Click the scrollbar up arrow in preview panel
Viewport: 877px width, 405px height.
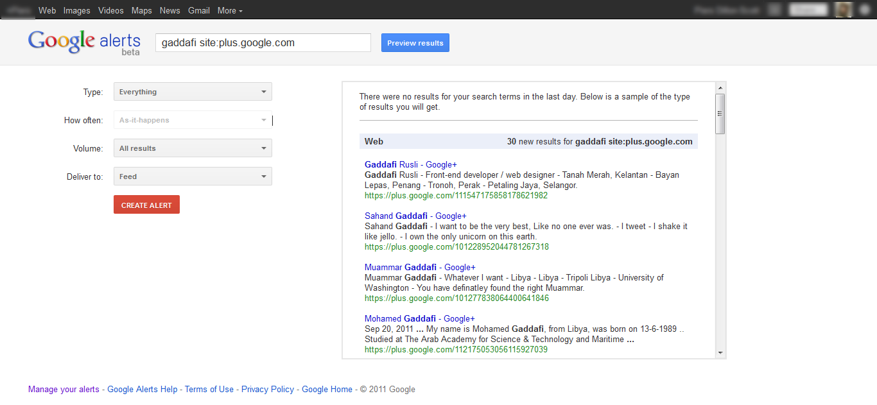click(720, 88)
